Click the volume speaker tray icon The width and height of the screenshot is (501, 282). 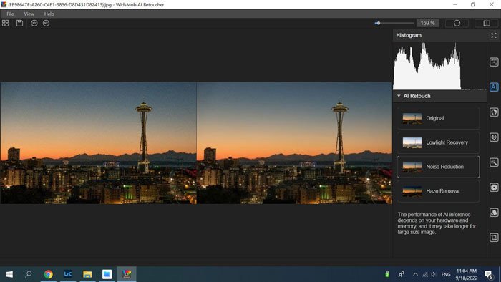click(434, 274)
